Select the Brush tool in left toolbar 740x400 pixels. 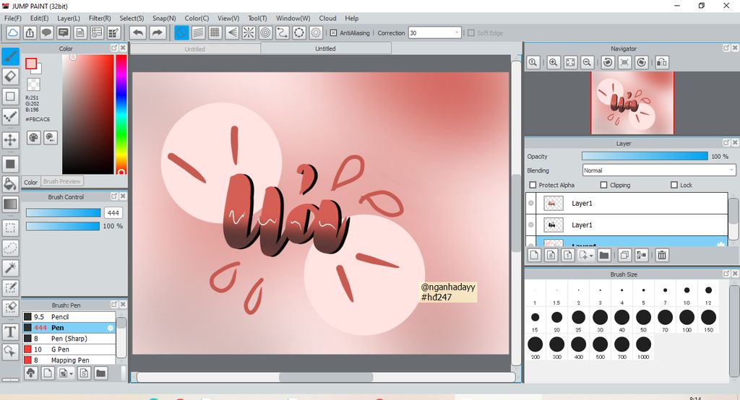10,57
